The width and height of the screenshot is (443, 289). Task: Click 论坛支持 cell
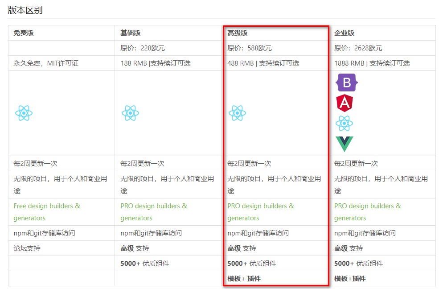[x=27, y=248]
